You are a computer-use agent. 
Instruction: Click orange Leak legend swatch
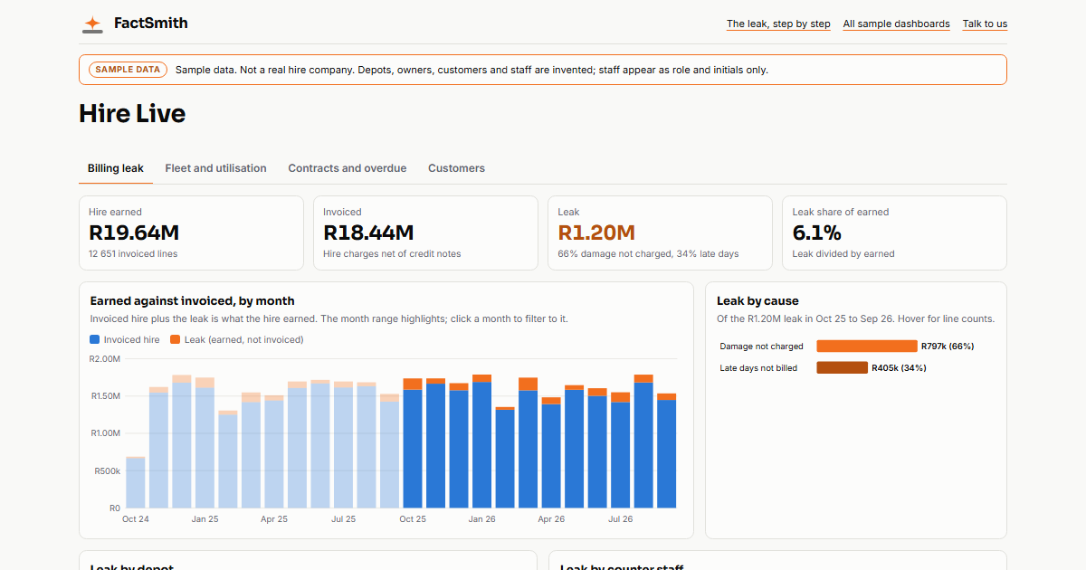point(176,340)
